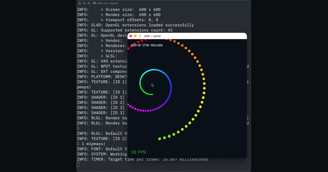Click the 'Viewport offsets: 0, 0' line

[118, 20]
